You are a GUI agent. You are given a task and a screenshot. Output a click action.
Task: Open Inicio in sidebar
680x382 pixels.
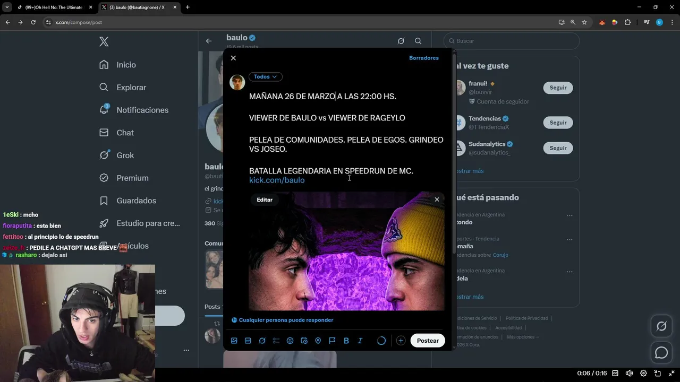click(x=118, y=65)
